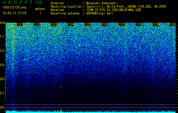This screenshot has height=113, width=178.
Task: Select the filename 1003122120.png
Action: [15, 7]
